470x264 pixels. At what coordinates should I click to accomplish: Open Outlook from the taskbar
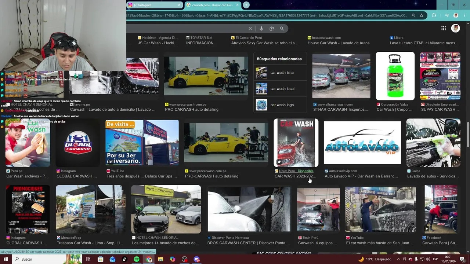point(112,259)
